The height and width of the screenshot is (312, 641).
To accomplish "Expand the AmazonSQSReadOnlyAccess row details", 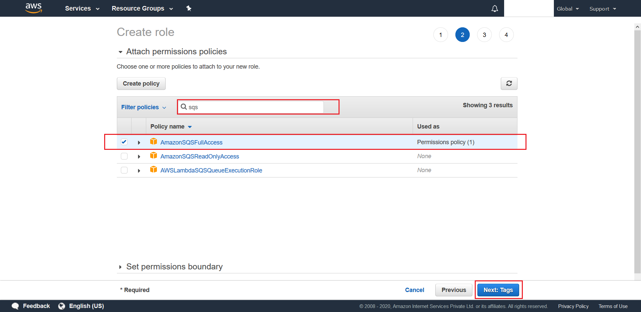I will point(139,156).
